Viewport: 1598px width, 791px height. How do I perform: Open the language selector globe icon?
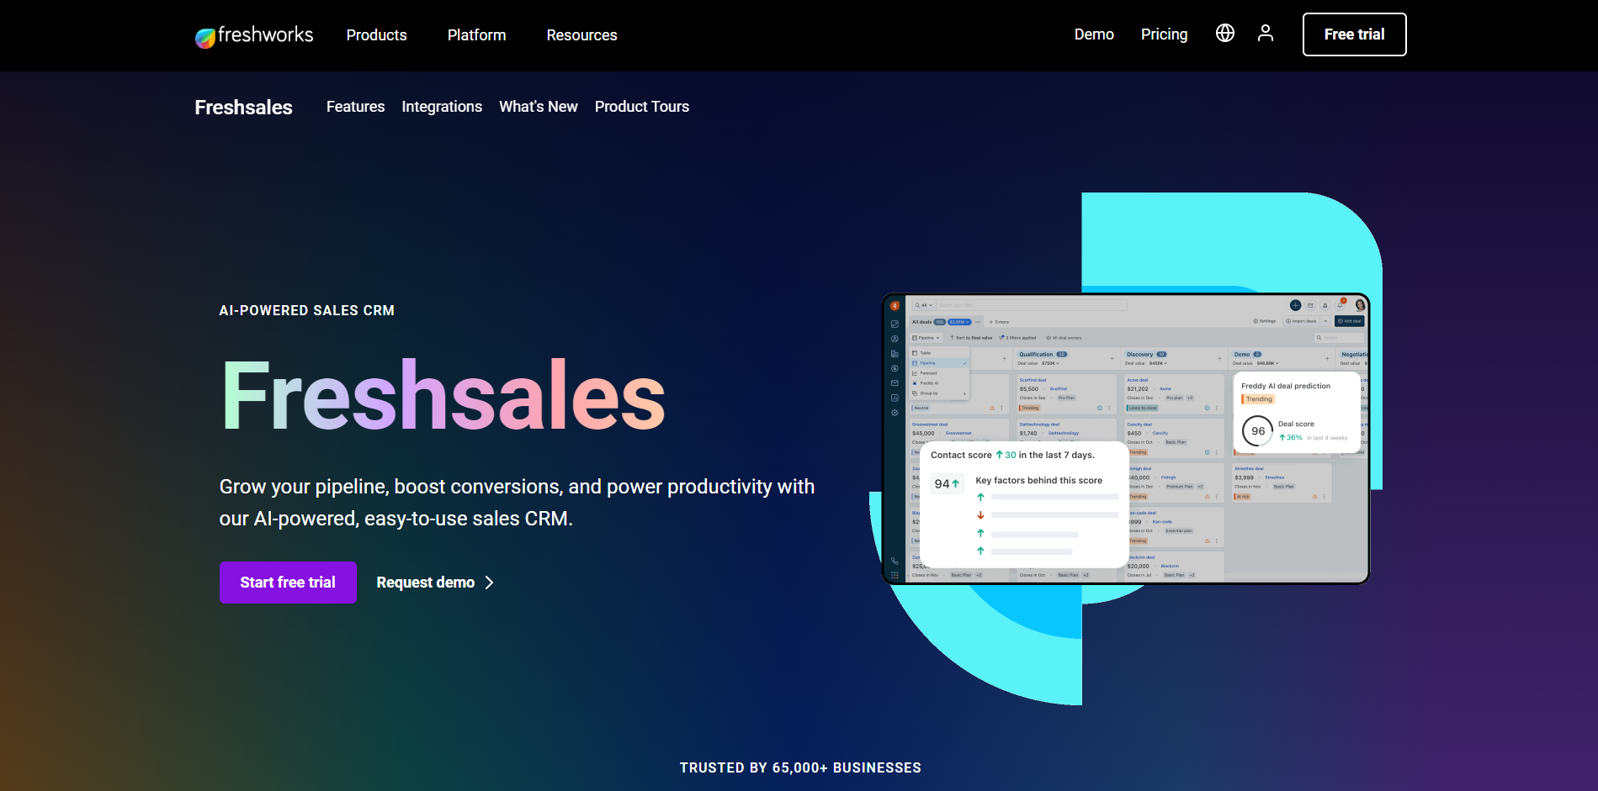tap(1225, 33)
